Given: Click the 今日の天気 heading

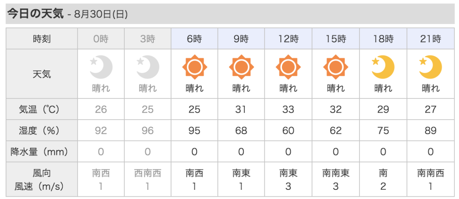Looking at the screenshot, I should [35, 14].
